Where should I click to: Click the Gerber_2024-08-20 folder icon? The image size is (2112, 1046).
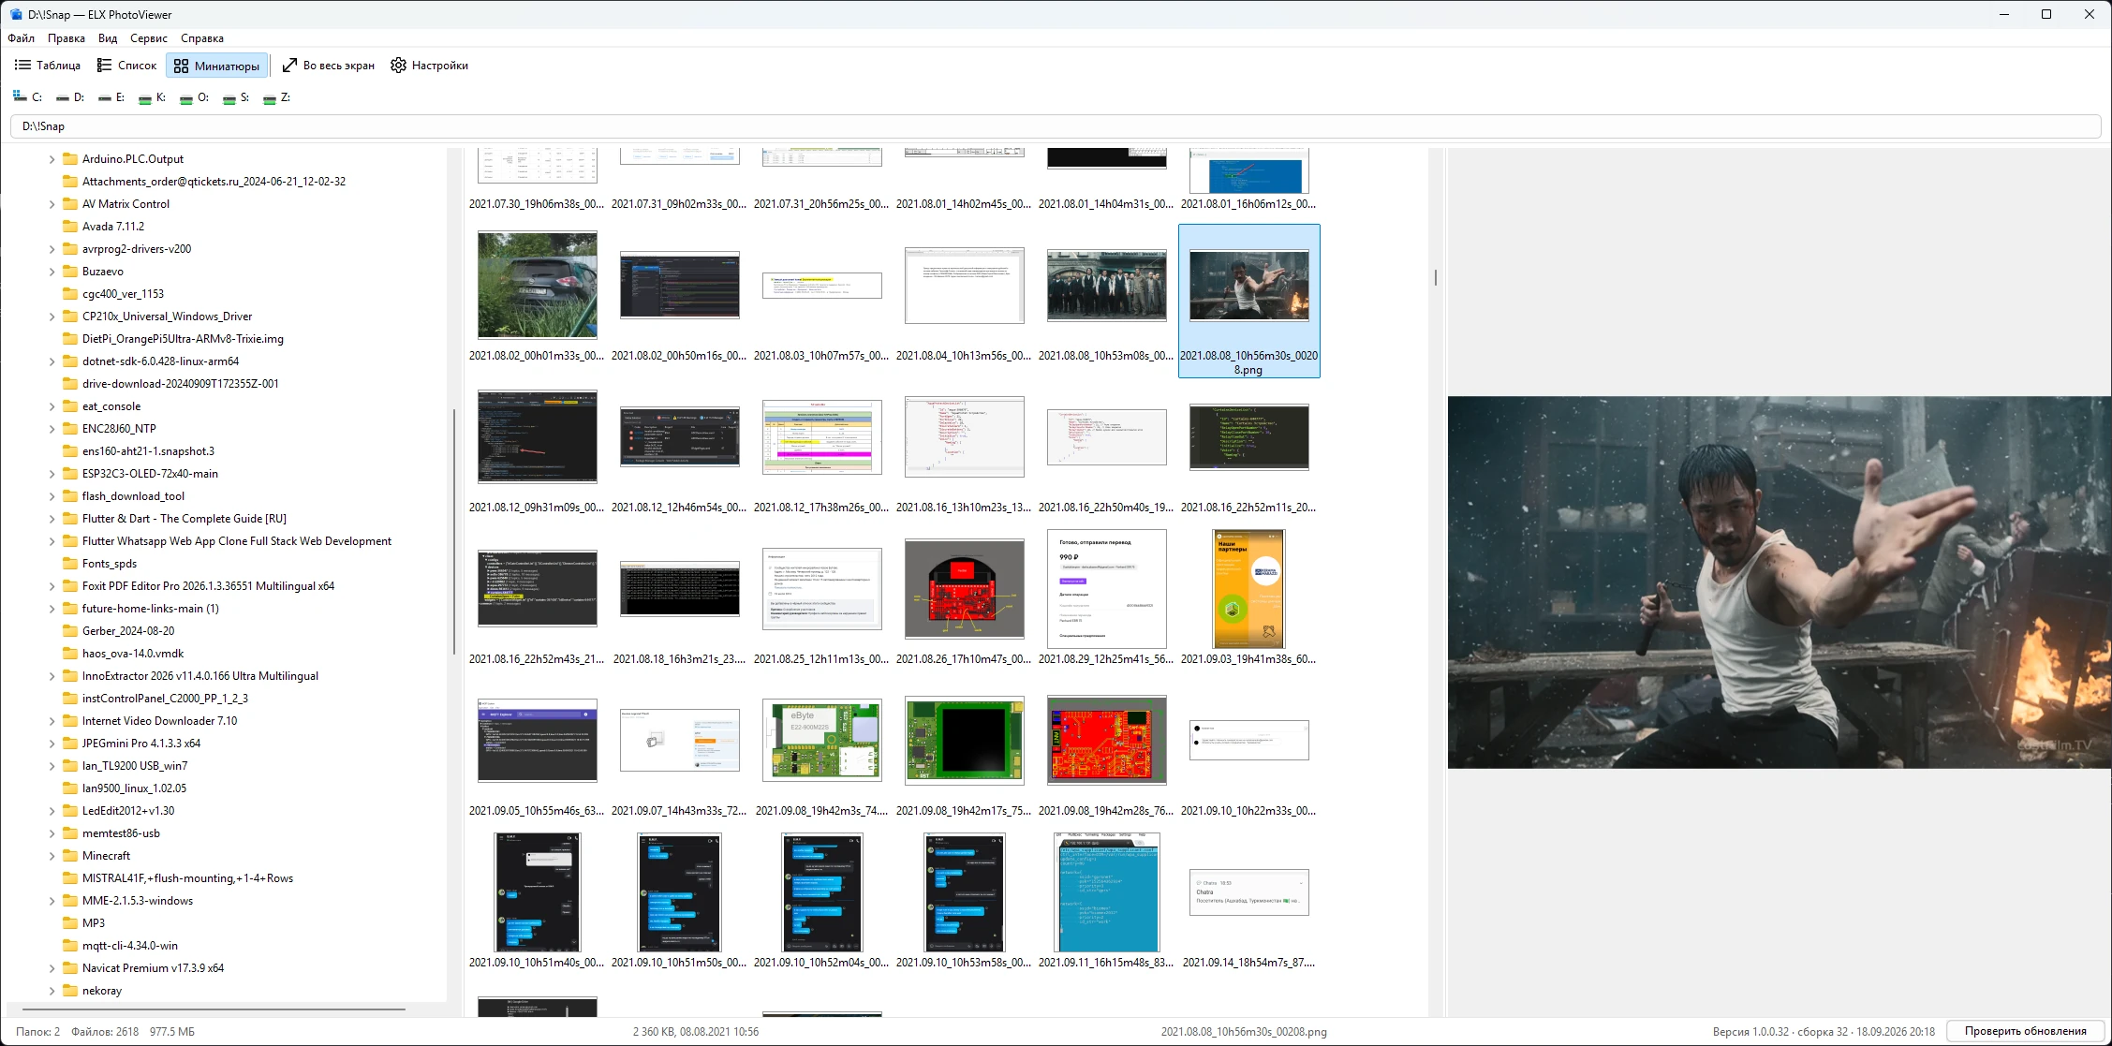point(70,631)
